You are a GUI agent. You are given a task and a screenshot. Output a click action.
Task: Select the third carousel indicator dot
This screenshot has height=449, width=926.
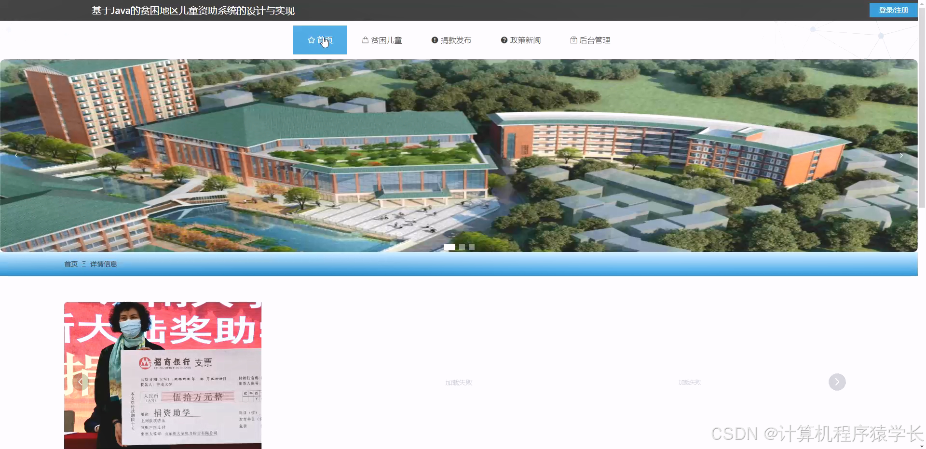pyautogui.click(x=472, y=247)
